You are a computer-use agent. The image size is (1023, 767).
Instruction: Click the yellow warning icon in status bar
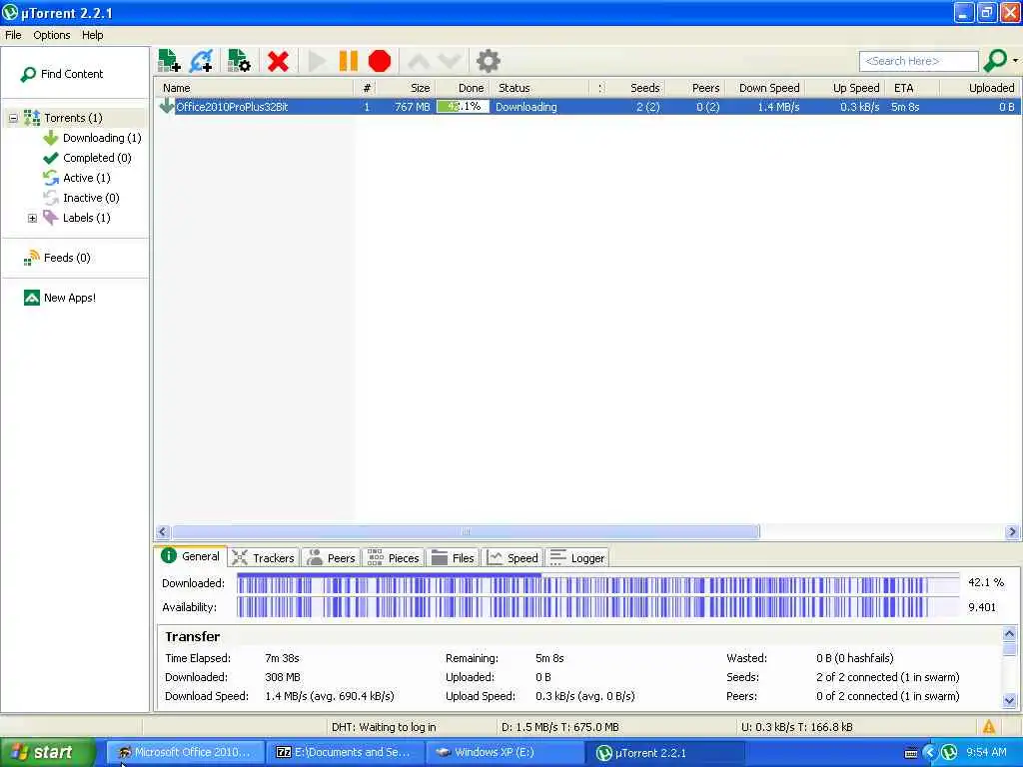click(989, 727)
